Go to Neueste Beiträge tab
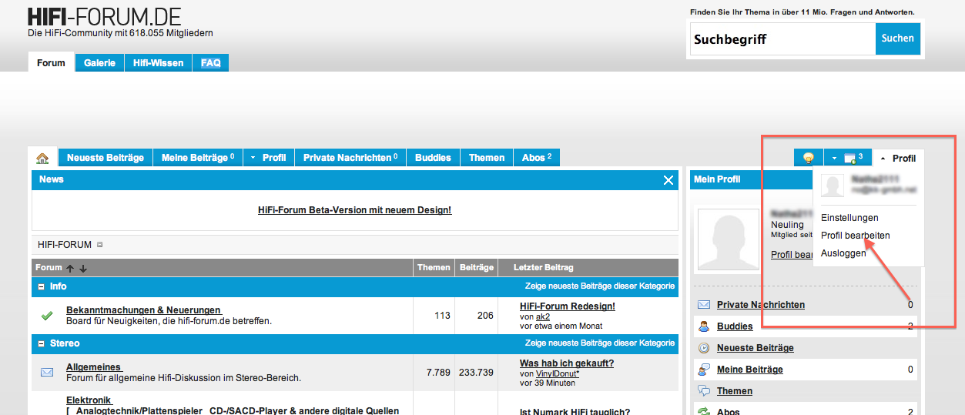This screenshot has height=415, width=965. pos(106,158)
